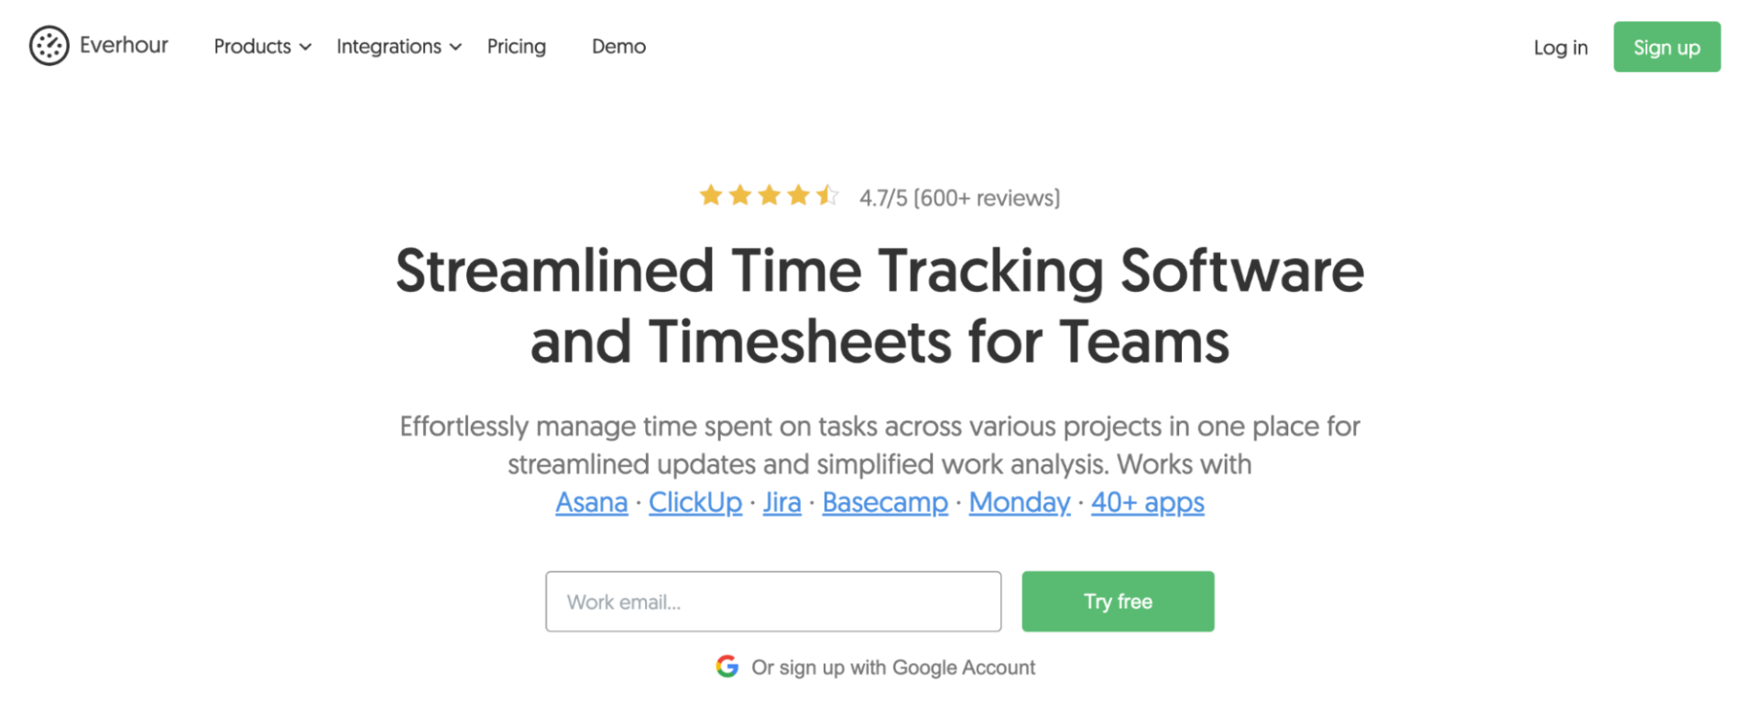Image resolution: width=1759 pixels, height=707 pixels.
Task: Click the Log in link
Action: click(x=1560, y=48)
